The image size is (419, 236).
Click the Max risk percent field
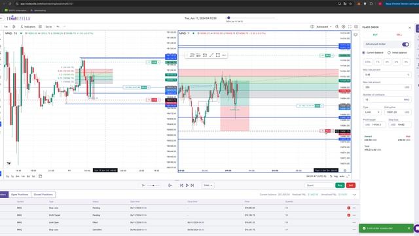(387, 75)
